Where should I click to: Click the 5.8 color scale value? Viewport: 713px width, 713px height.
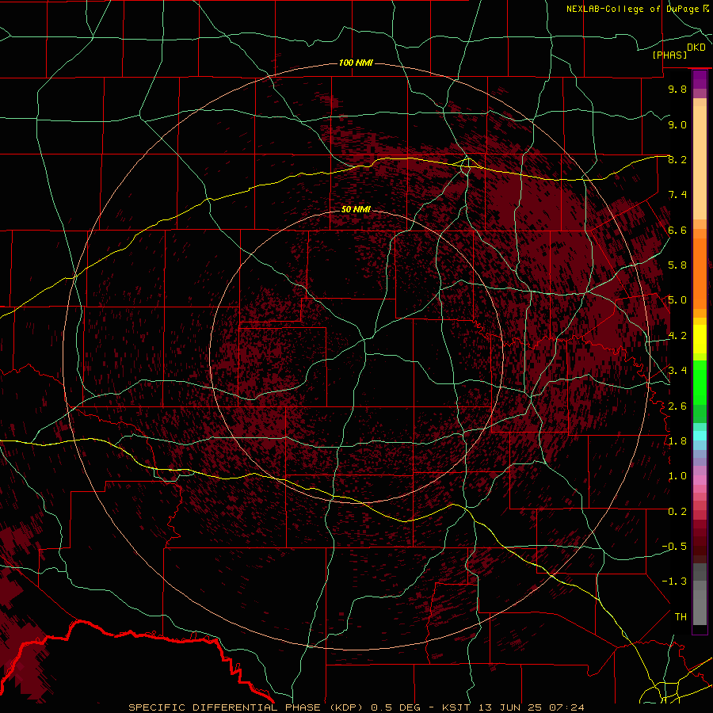coord(677,265)
